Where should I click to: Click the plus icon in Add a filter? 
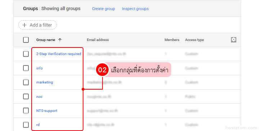point(24,25)
